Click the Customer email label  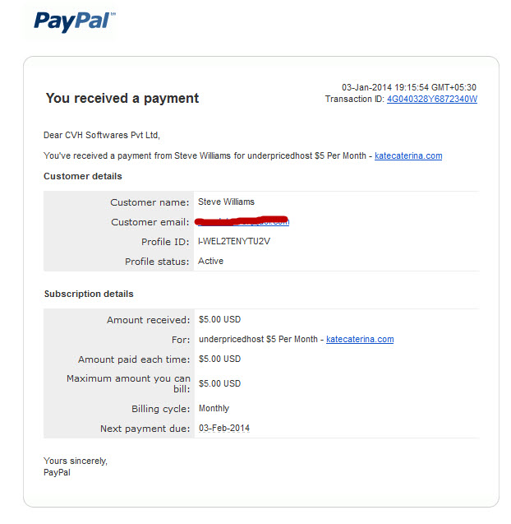click(150, 222)
